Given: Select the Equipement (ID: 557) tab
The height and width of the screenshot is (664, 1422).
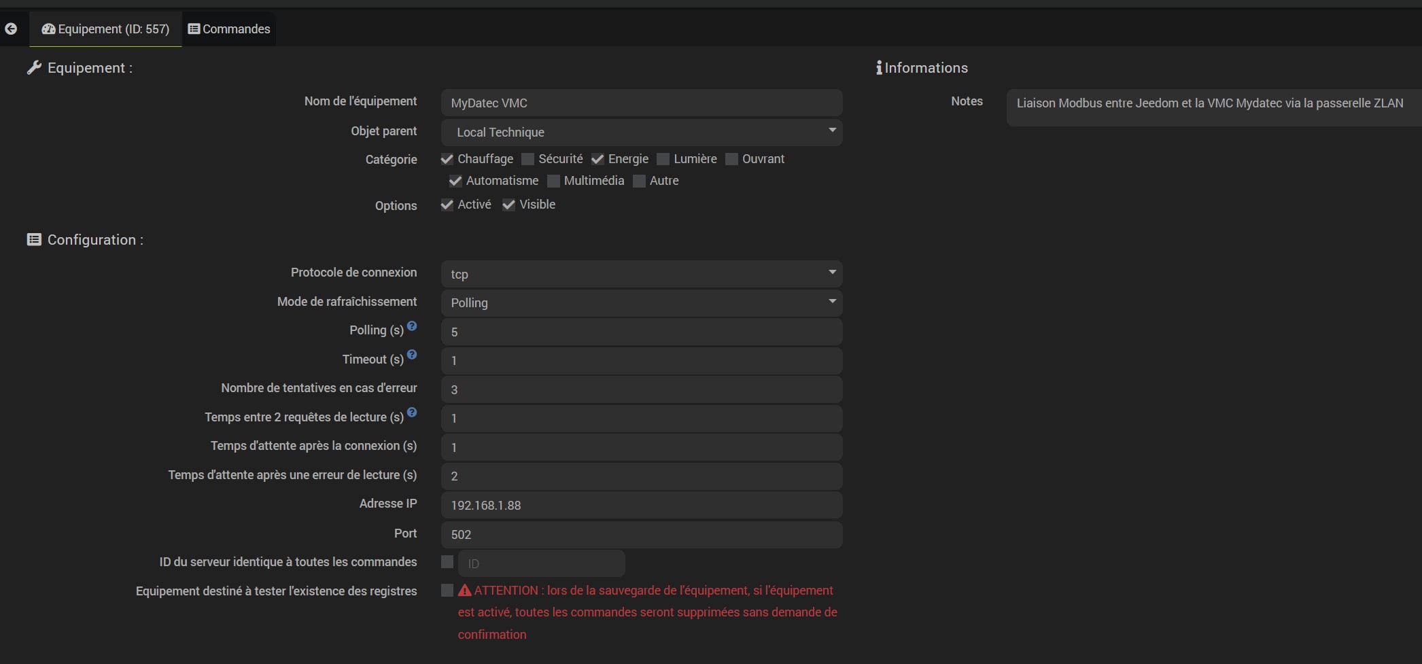Looking at the screenshot, I should 106,29.
